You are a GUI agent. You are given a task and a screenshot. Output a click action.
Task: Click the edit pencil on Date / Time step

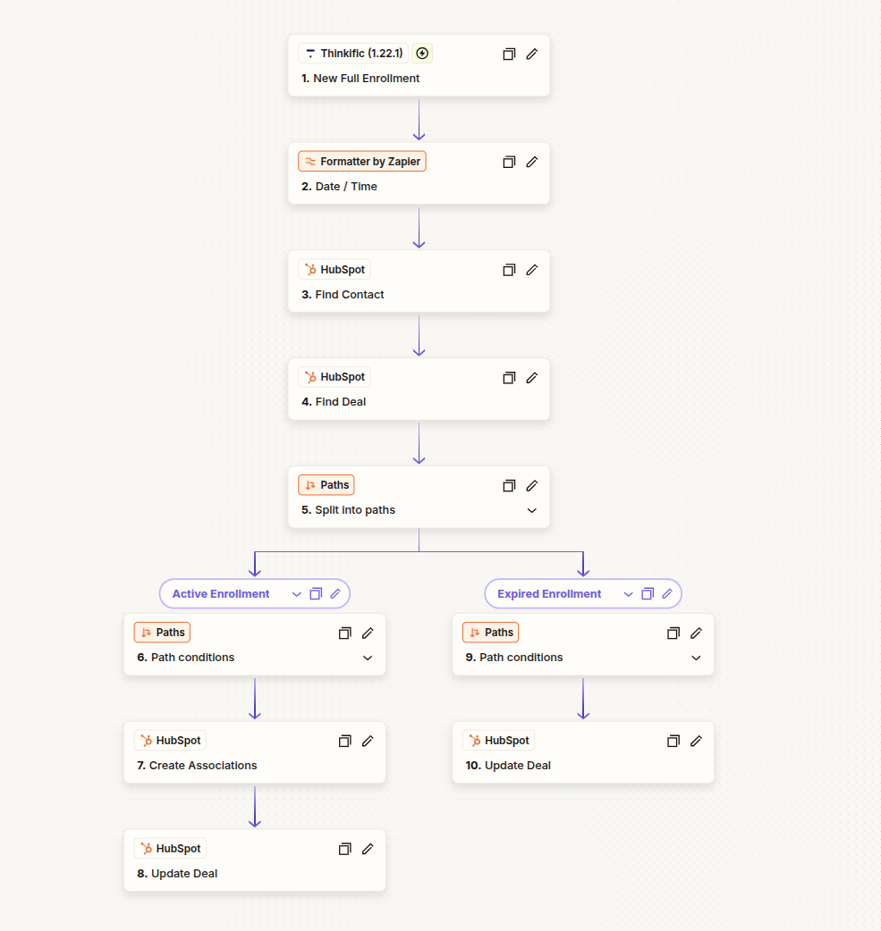point(531,162)
